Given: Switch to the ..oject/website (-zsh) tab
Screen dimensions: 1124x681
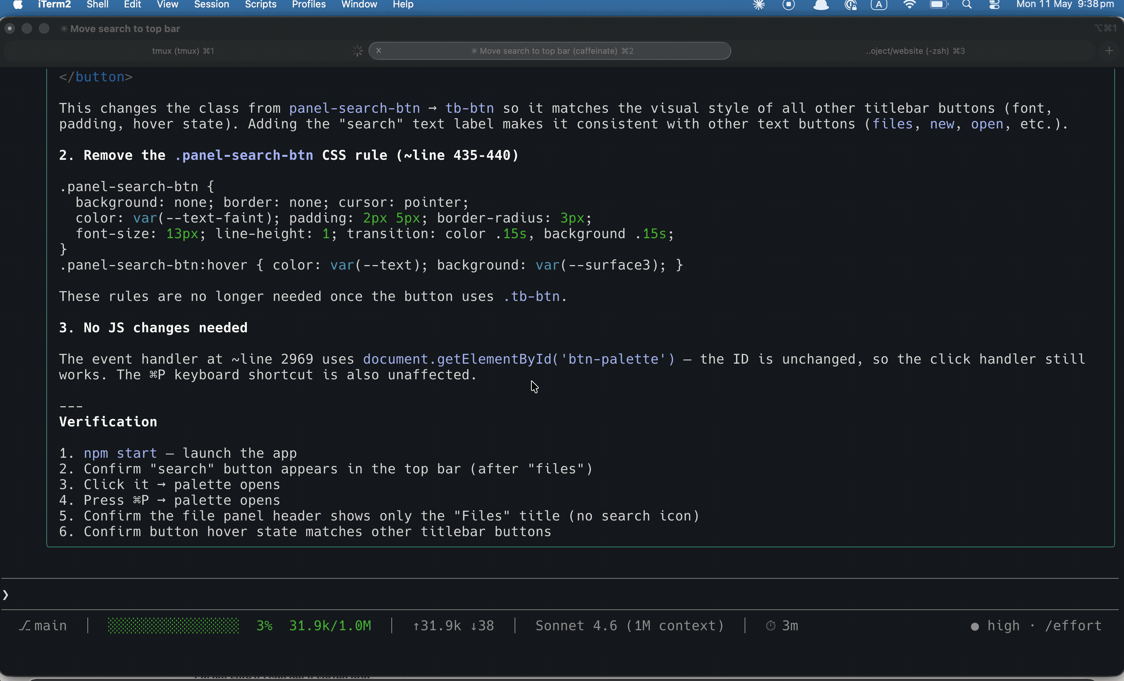Looking at the screenshot, I should pos(915,51).
